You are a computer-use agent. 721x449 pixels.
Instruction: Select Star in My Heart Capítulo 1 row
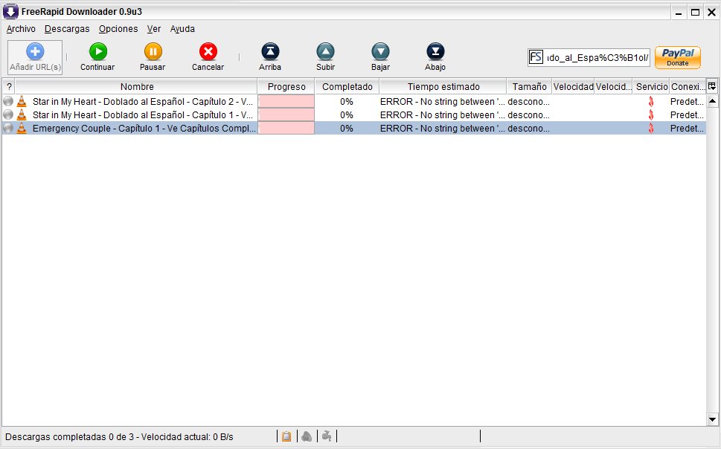click(143, 114)
